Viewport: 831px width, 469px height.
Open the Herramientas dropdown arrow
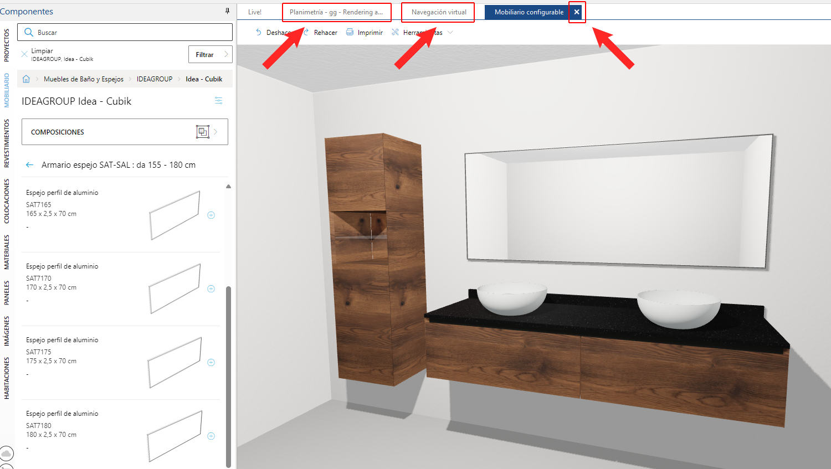click(450, 32)
